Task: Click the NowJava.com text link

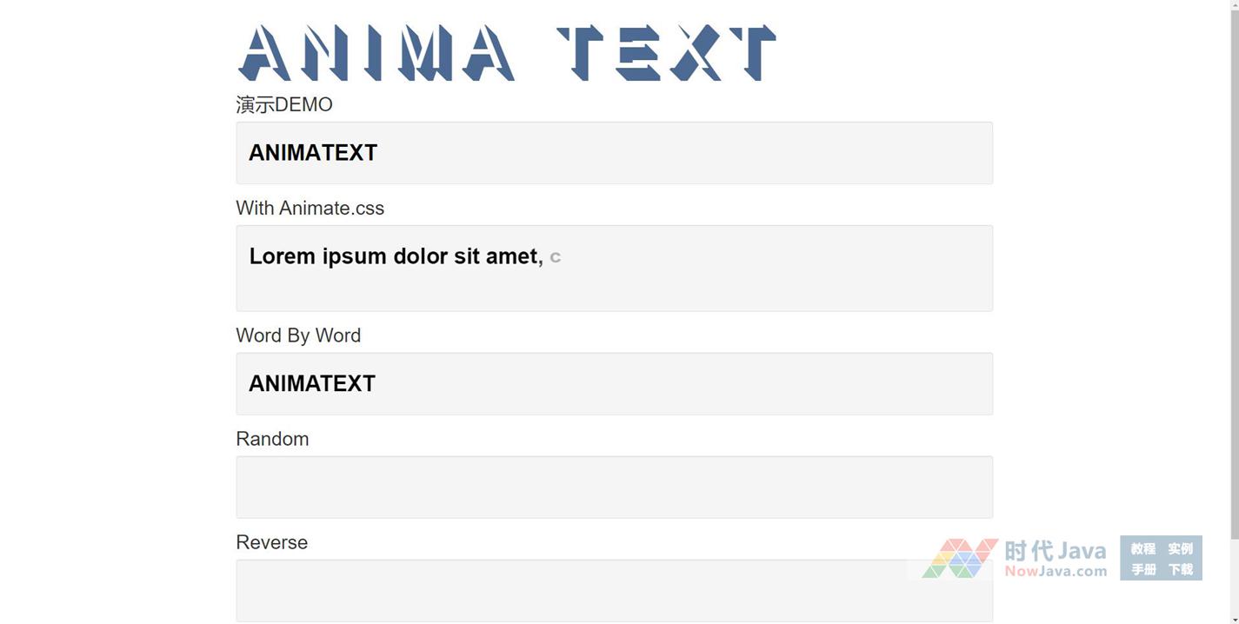Action: (1056, 571)
